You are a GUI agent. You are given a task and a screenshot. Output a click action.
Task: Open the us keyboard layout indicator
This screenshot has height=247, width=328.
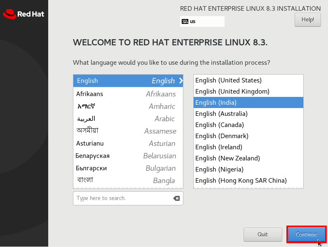pos(202,21)
